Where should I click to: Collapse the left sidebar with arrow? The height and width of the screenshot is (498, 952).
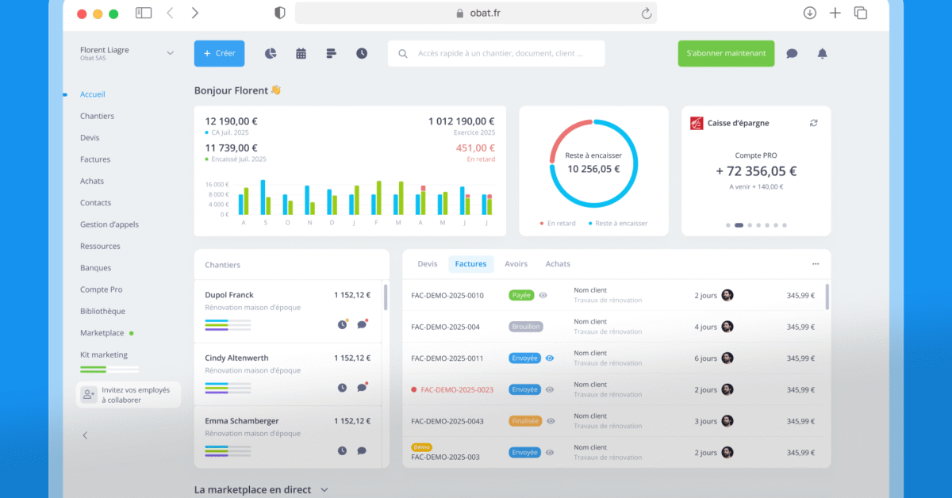[86, 435]
